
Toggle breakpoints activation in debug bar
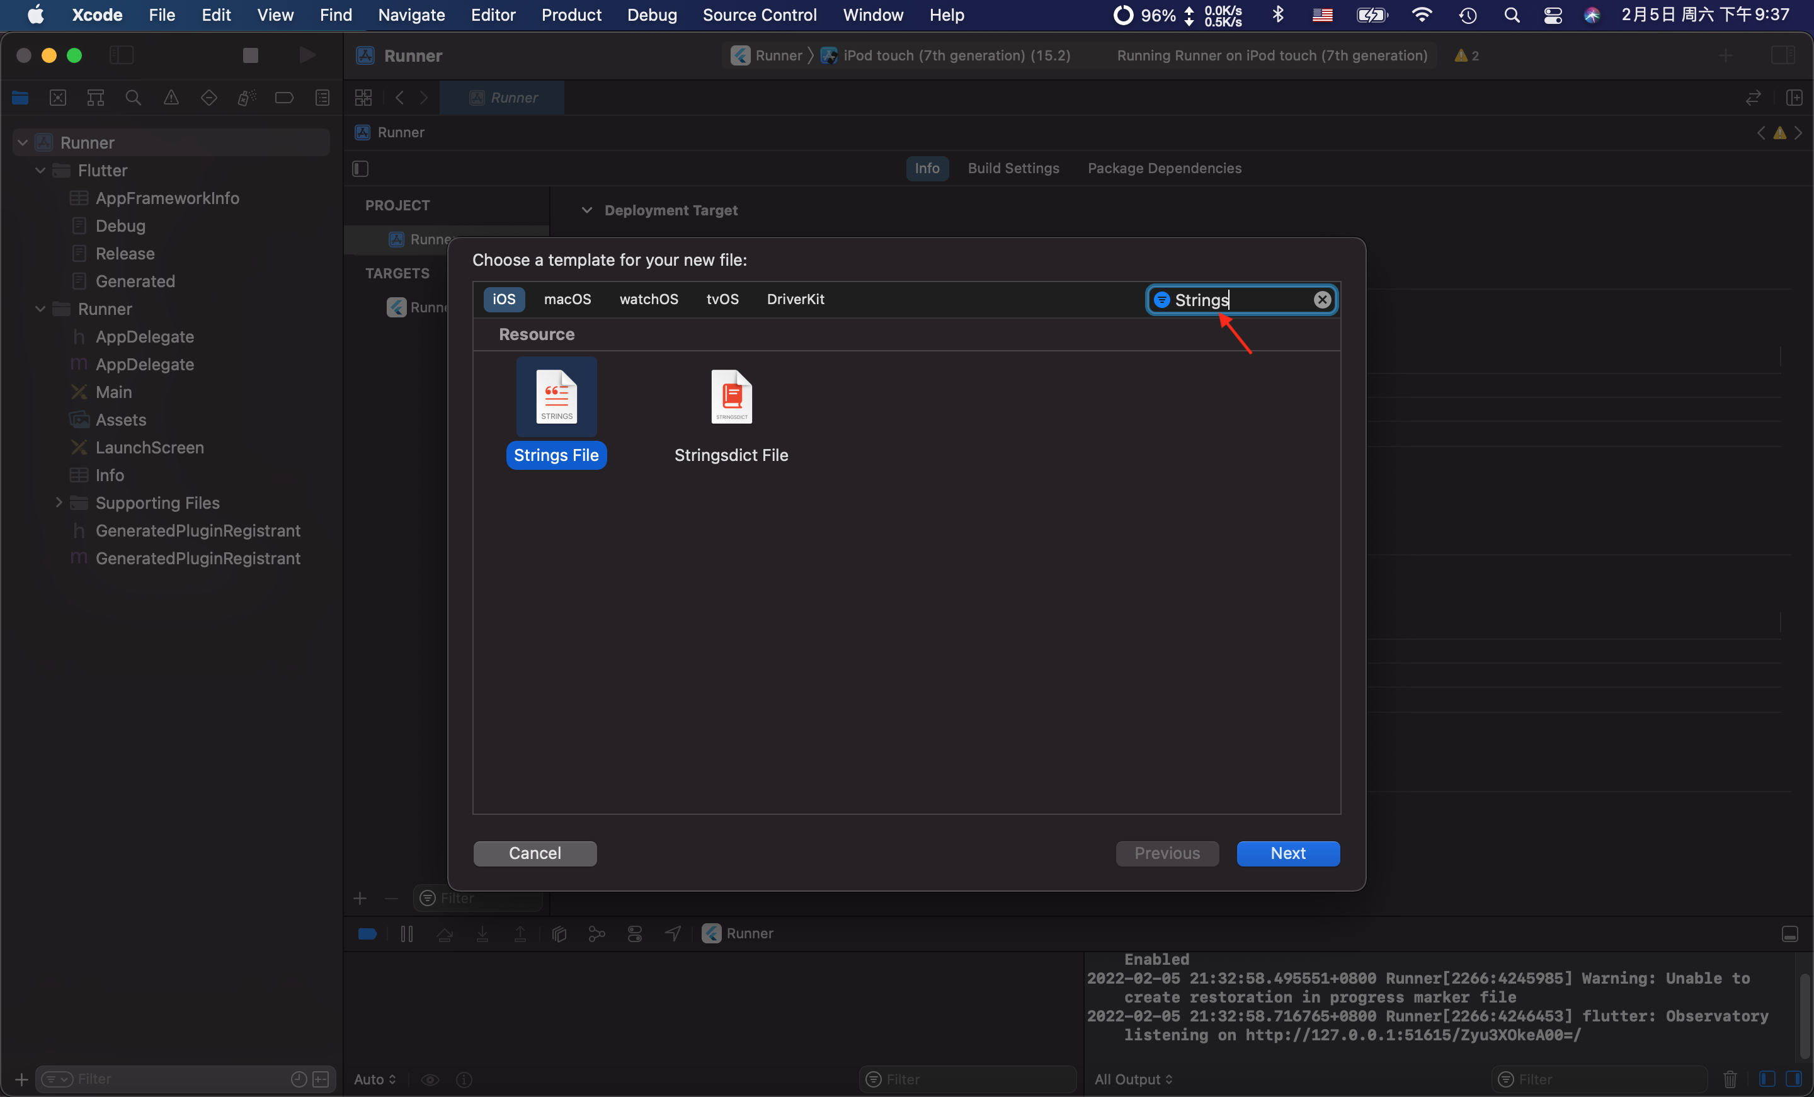367,933
